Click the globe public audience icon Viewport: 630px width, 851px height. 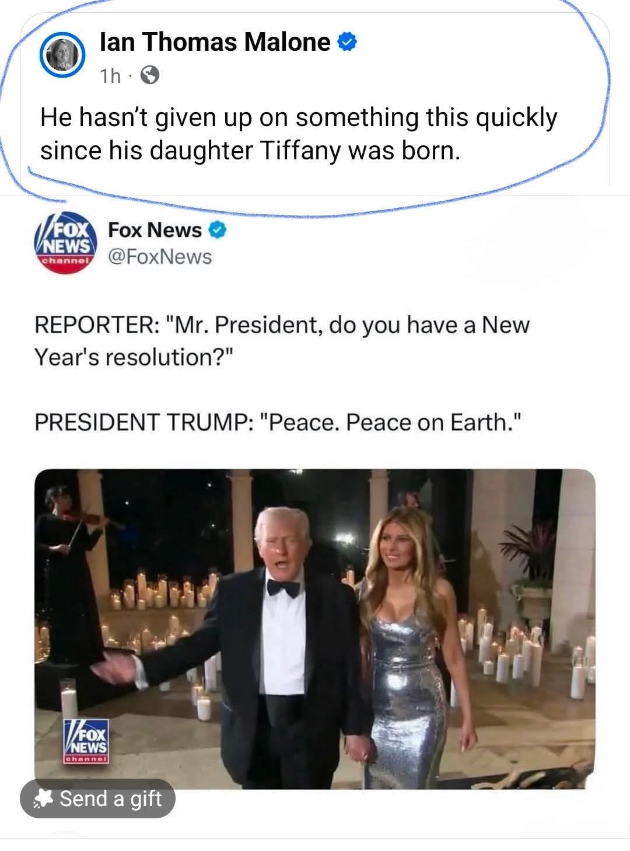pos(150,76)
